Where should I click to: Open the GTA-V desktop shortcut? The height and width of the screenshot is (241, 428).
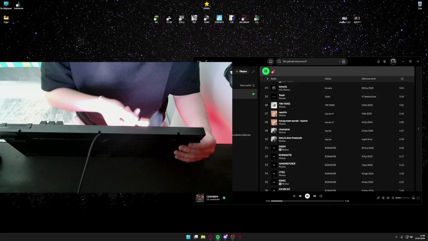click(x=182, y=19)
